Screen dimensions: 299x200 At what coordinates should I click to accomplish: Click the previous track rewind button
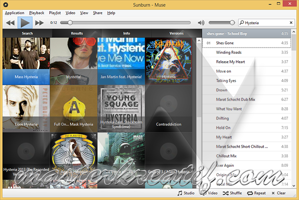pyautogui.click(x=10, y=23)
